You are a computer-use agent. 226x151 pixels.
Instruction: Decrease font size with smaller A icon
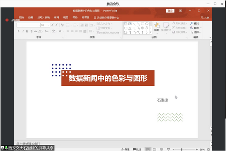pyautogui.click(x=57, y=25)
